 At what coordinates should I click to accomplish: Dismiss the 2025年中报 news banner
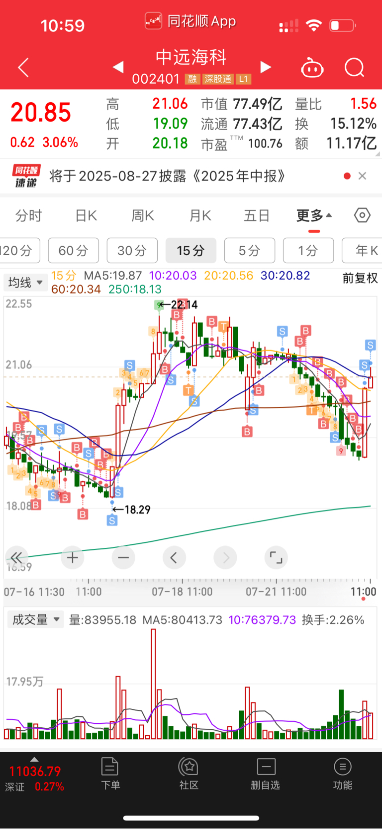click(x=362, y=175)
